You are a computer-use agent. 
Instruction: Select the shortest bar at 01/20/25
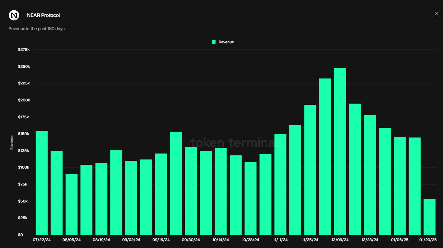click(x=430, y=217)
